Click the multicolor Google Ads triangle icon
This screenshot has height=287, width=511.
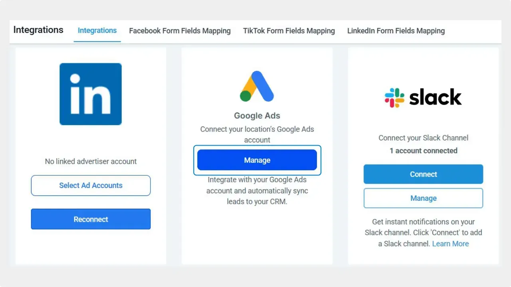(x=257, y=86)
